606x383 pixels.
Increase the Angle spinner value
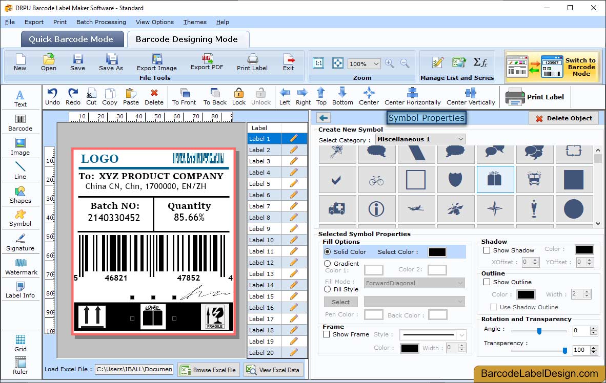click(x=594, y=328)
